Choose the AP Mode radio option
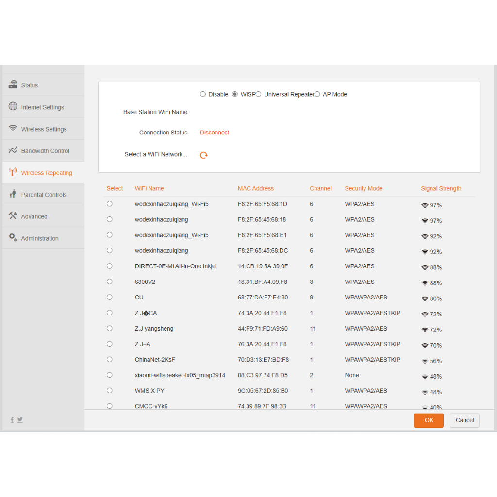Screen dimensions: 497x497 pos(317,94)
